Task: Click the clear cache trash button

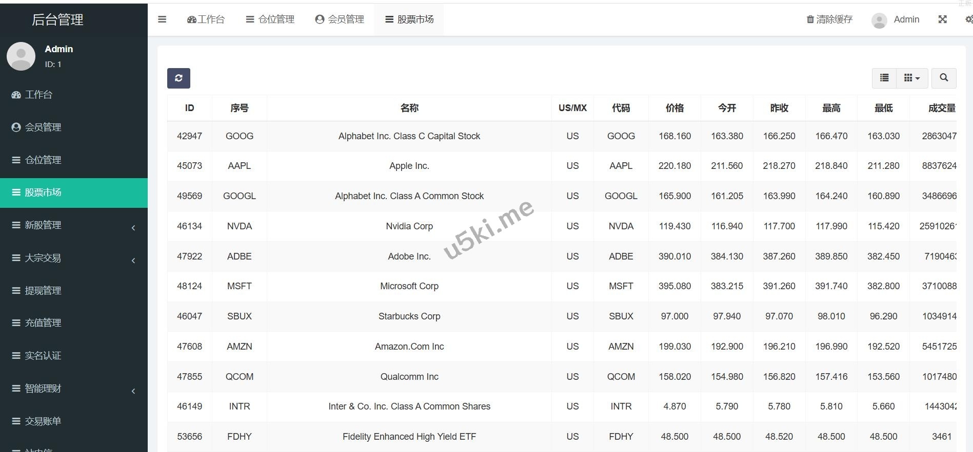Action: (x=829, y=19)
